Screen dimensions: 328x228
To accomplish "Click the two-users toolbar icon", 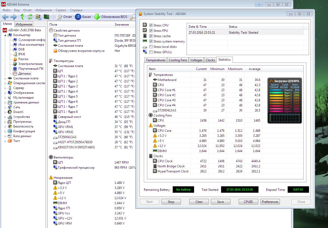I will click(38, 17).
